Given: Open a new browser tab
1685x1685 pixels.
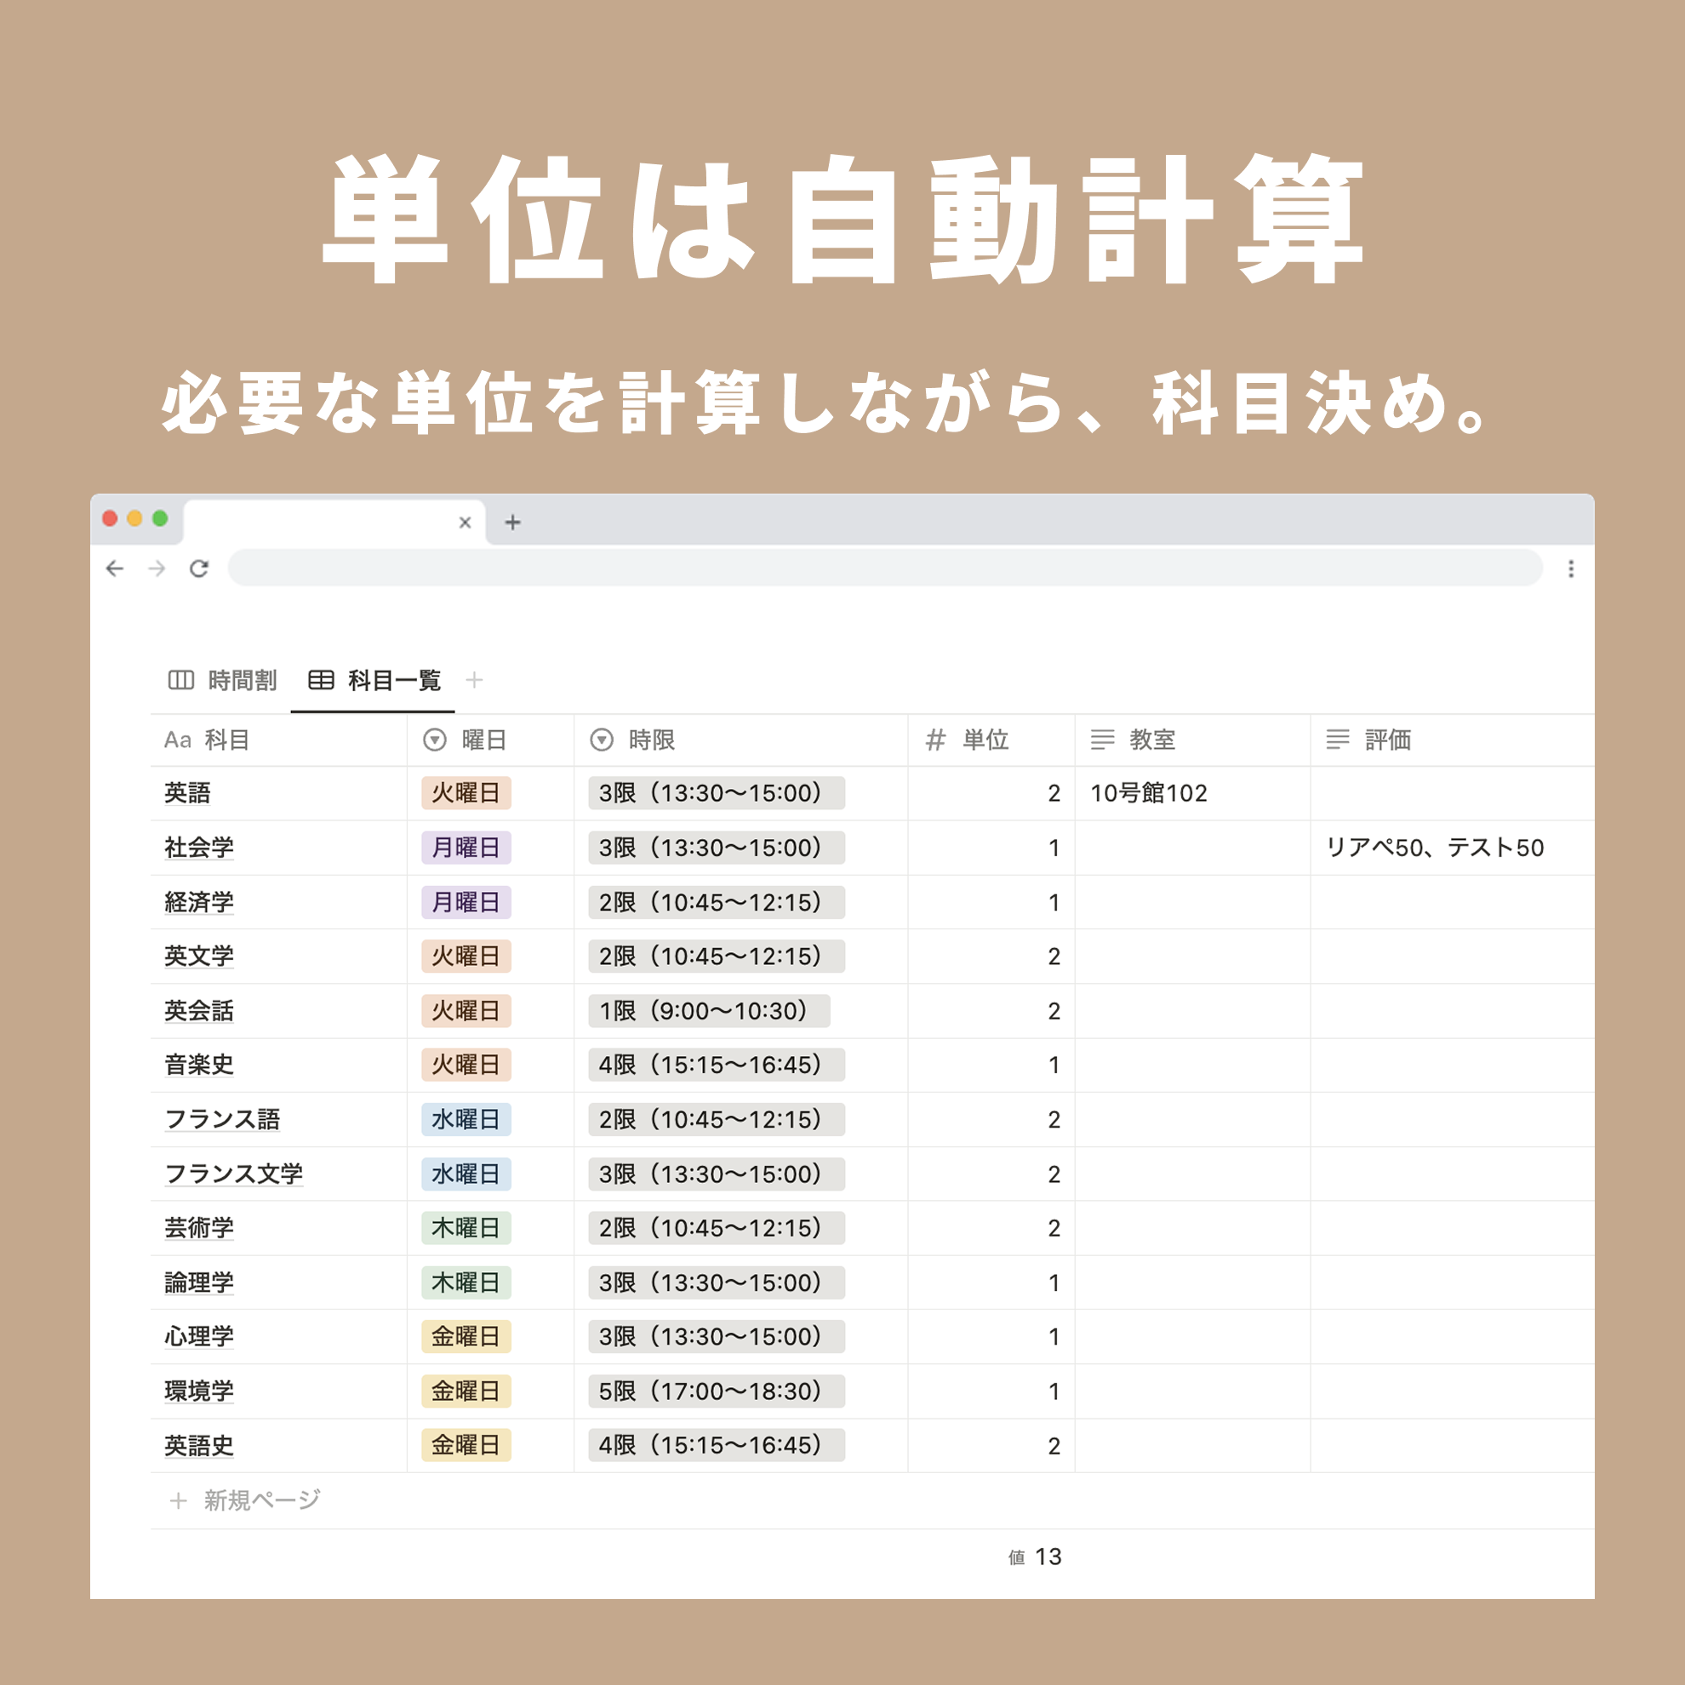Looking at the screenshot, I should 513,523.
